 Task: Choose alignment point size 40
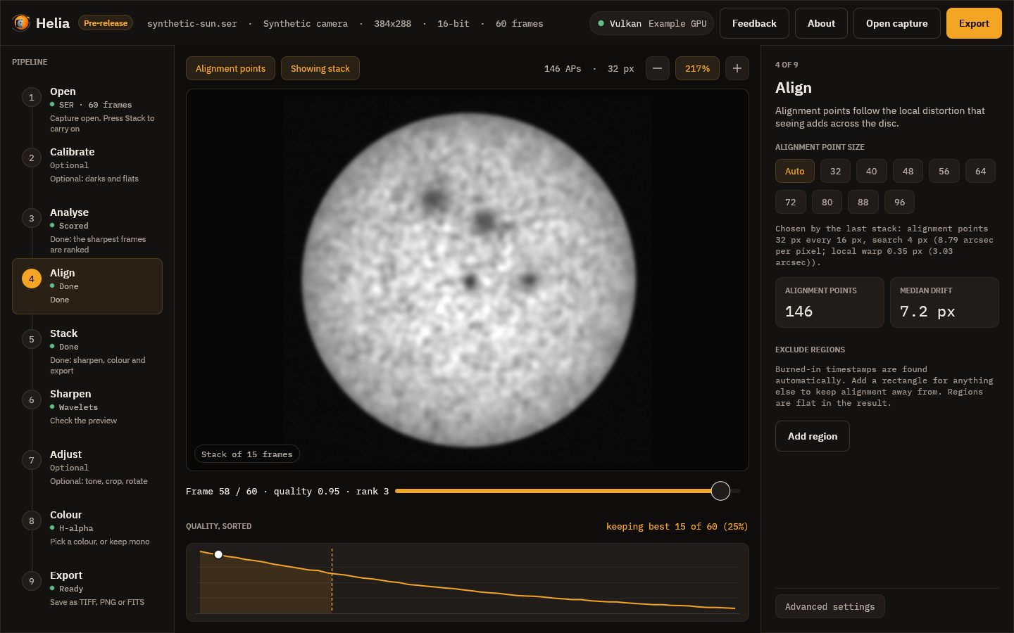pos(871,171)
